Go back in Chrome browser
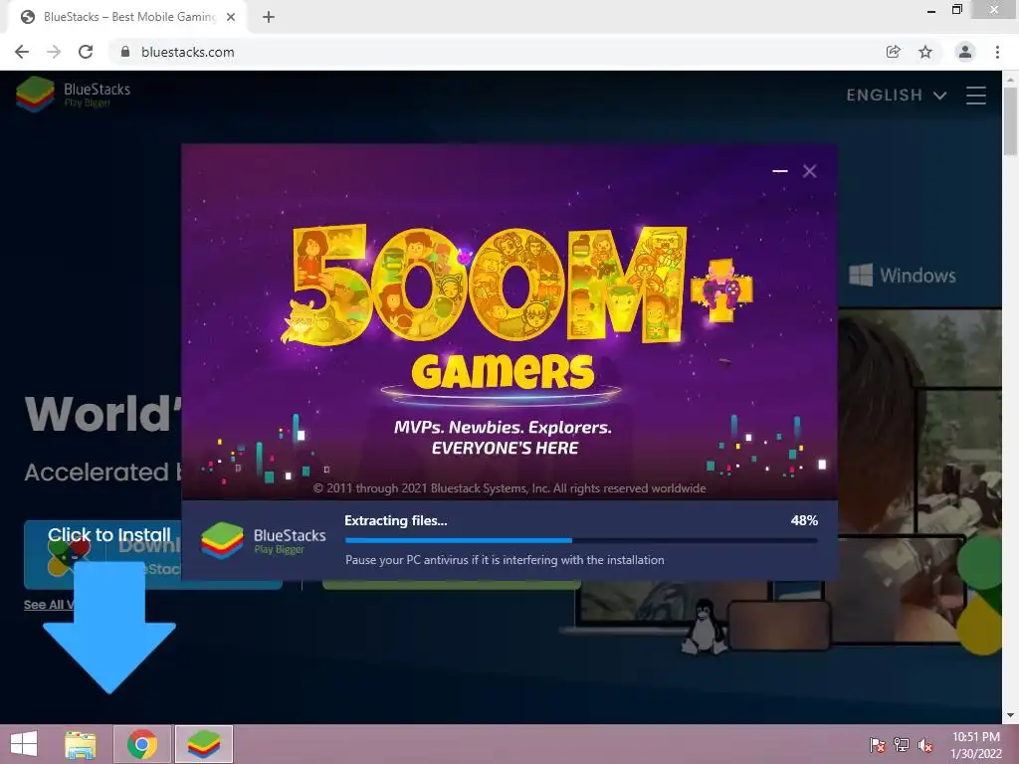 pos(22,52)
